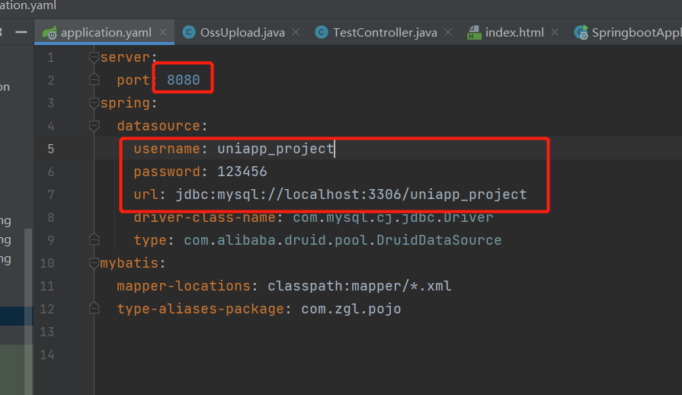This screenshot has width=682, height=395.
Task: Click line number 7 in the gutter
Action: 50,194
